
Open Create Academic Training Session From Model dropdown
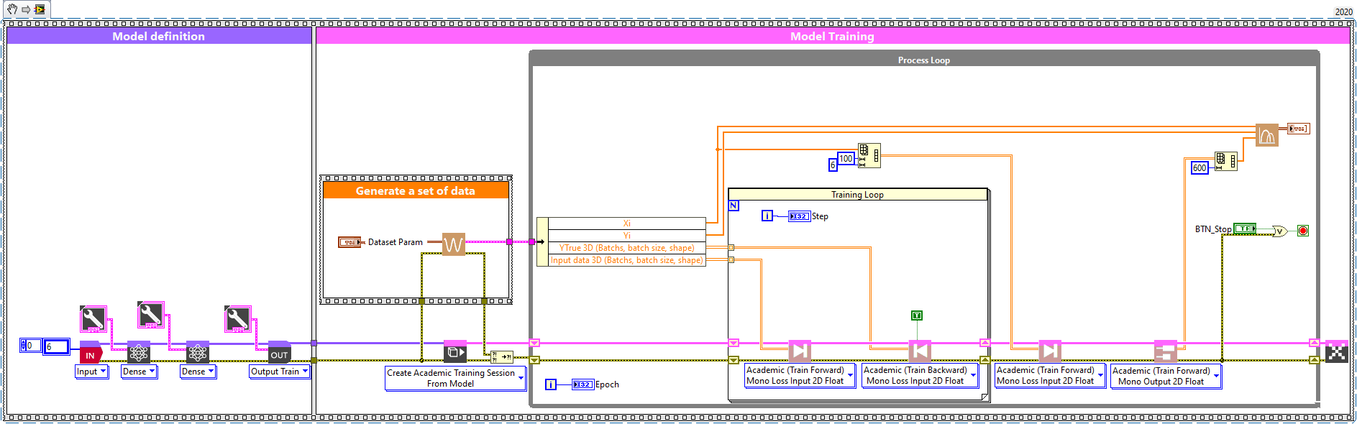coord(521,379)
